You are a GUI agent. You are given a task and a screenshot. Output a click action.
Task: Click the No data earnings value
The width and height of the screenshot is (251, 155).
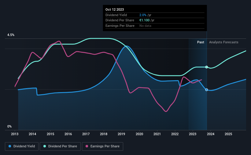pos(145,26)
